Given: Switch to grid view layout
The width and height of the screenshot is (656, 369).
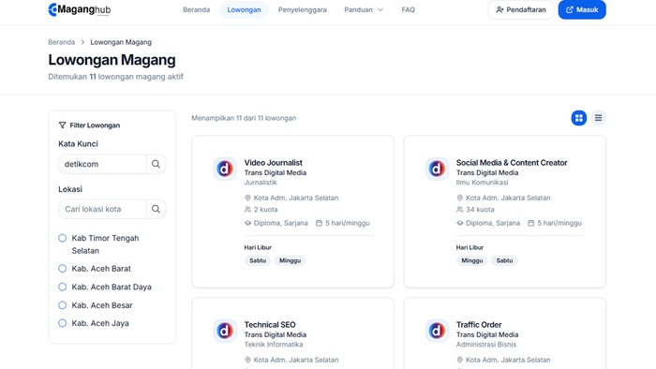Looking at the screenshot, I should coord(578,118).
